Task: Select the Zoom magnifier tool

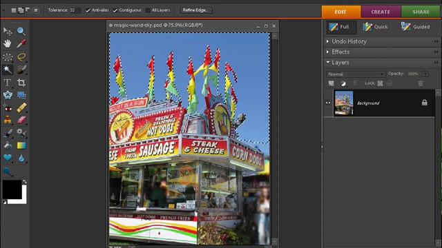Action: [21, 31]
